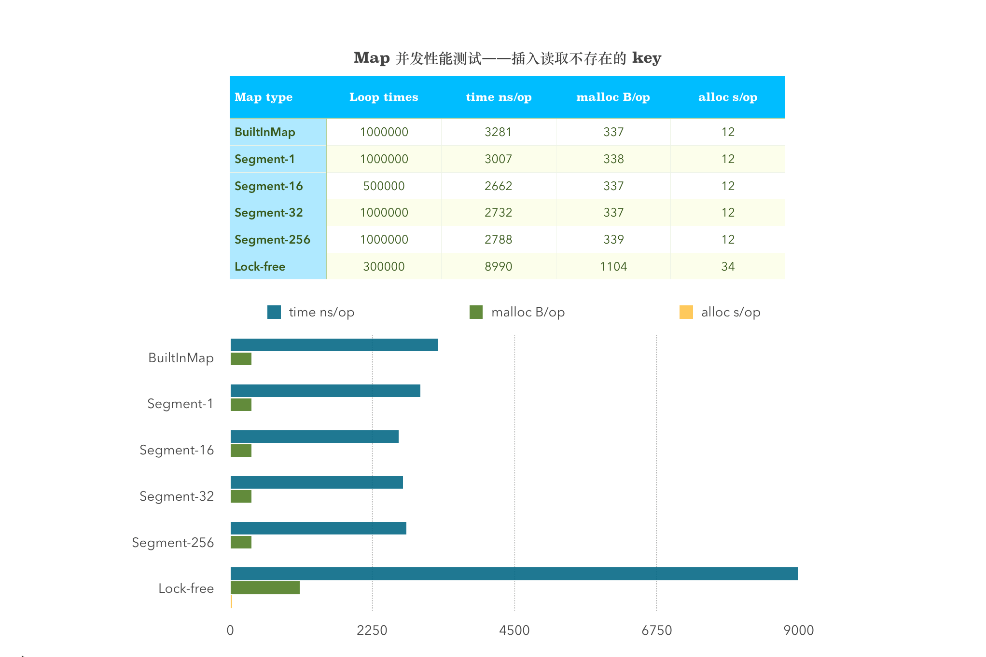Click the 8990 value cell
The height and width of the screenshot is (657, 986).
pos(499,267)
